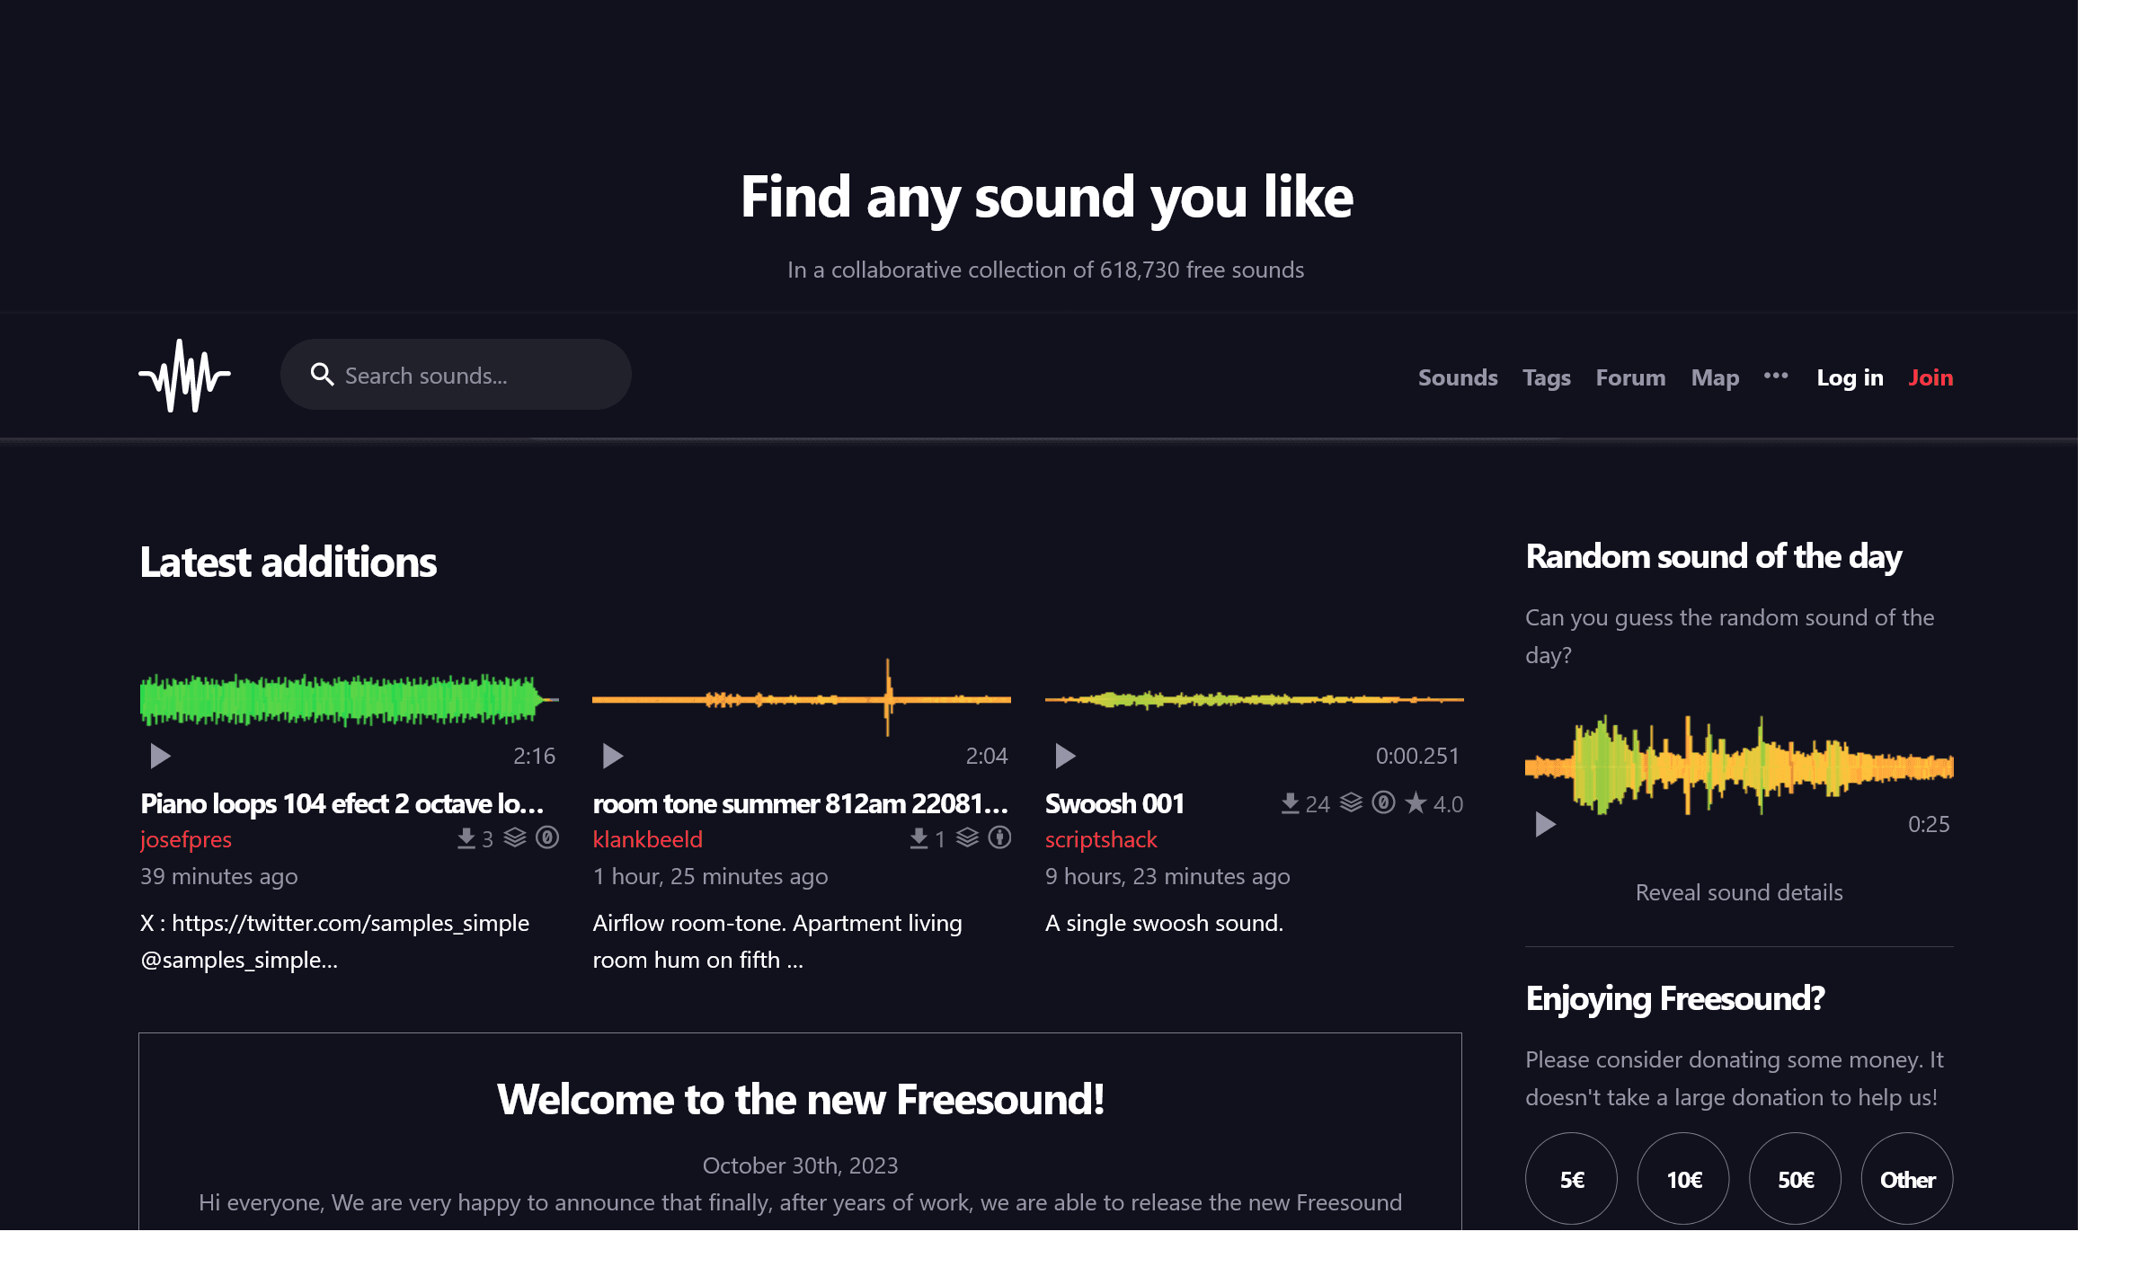Click the 39 minutes ago timestamp
The height and width of the screenshot is (1267, 2139).
(x=219, y=876)
